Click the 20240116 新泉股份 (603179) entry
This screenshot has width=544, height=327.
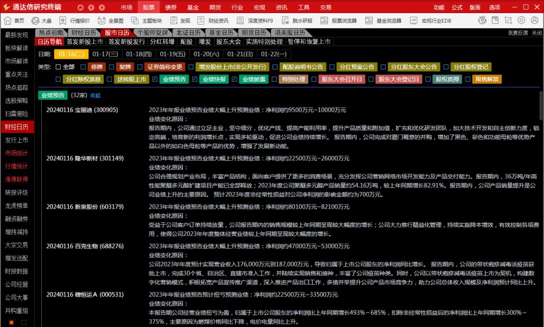pos(85,207)
